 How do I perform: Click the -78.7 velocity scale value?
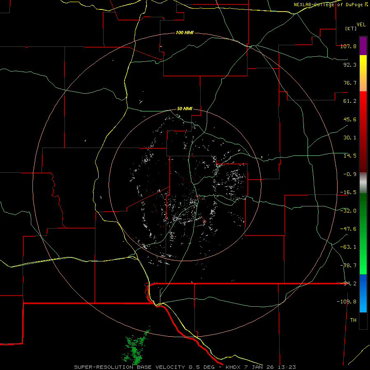click(x=348, y=266)
